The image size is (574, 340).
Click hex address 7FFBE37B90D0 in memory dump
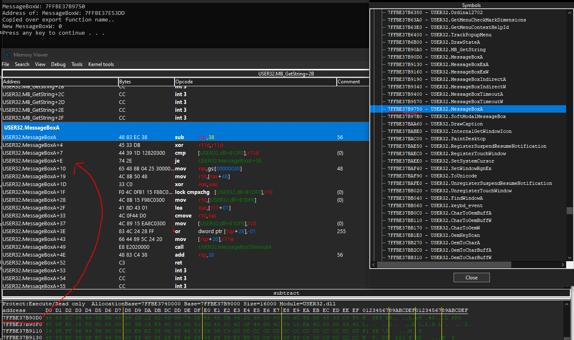22,318
